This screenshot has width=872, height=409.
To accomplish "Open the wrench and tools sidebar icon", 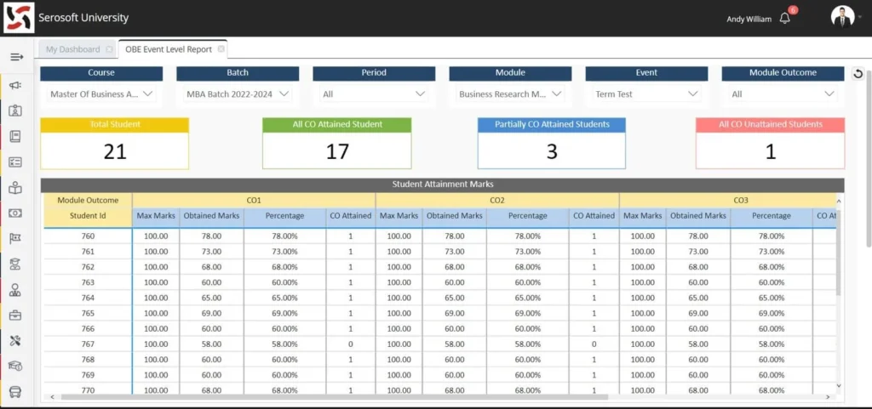I will (15, 341).
